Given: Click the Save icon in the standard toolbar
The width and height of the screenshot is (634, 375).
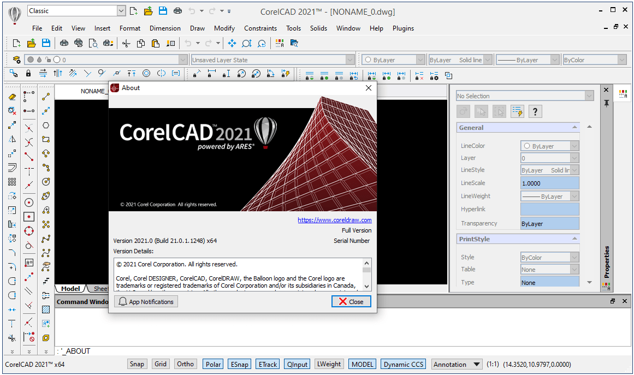Looking at the screenshot, I should coord(46,43).
